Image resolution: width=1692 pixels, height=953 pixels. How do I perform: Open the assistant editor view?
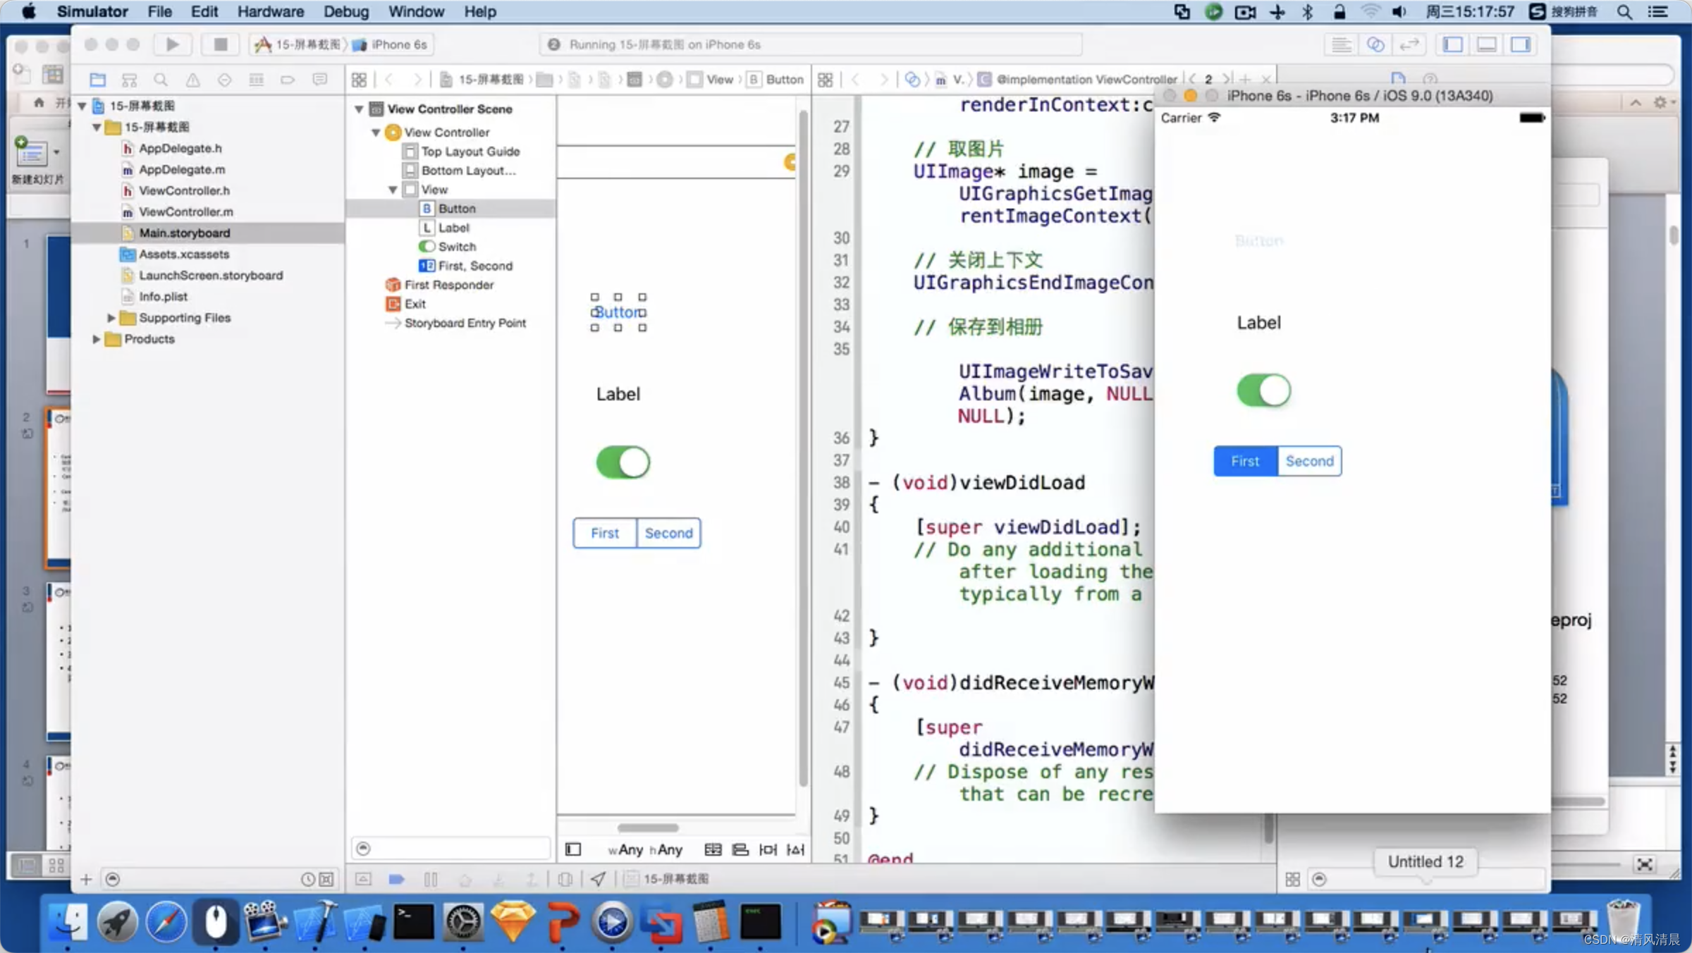[x=1375, y=44]
